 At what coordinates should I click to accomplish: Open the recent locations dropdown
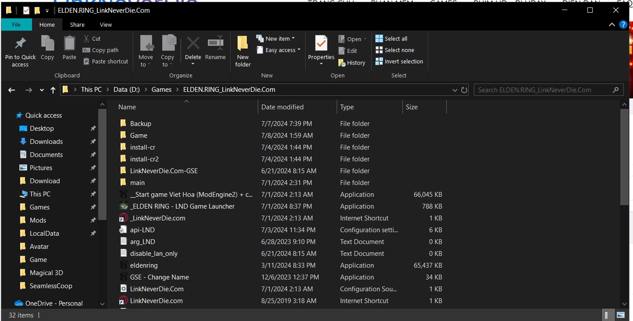[42, 90]
